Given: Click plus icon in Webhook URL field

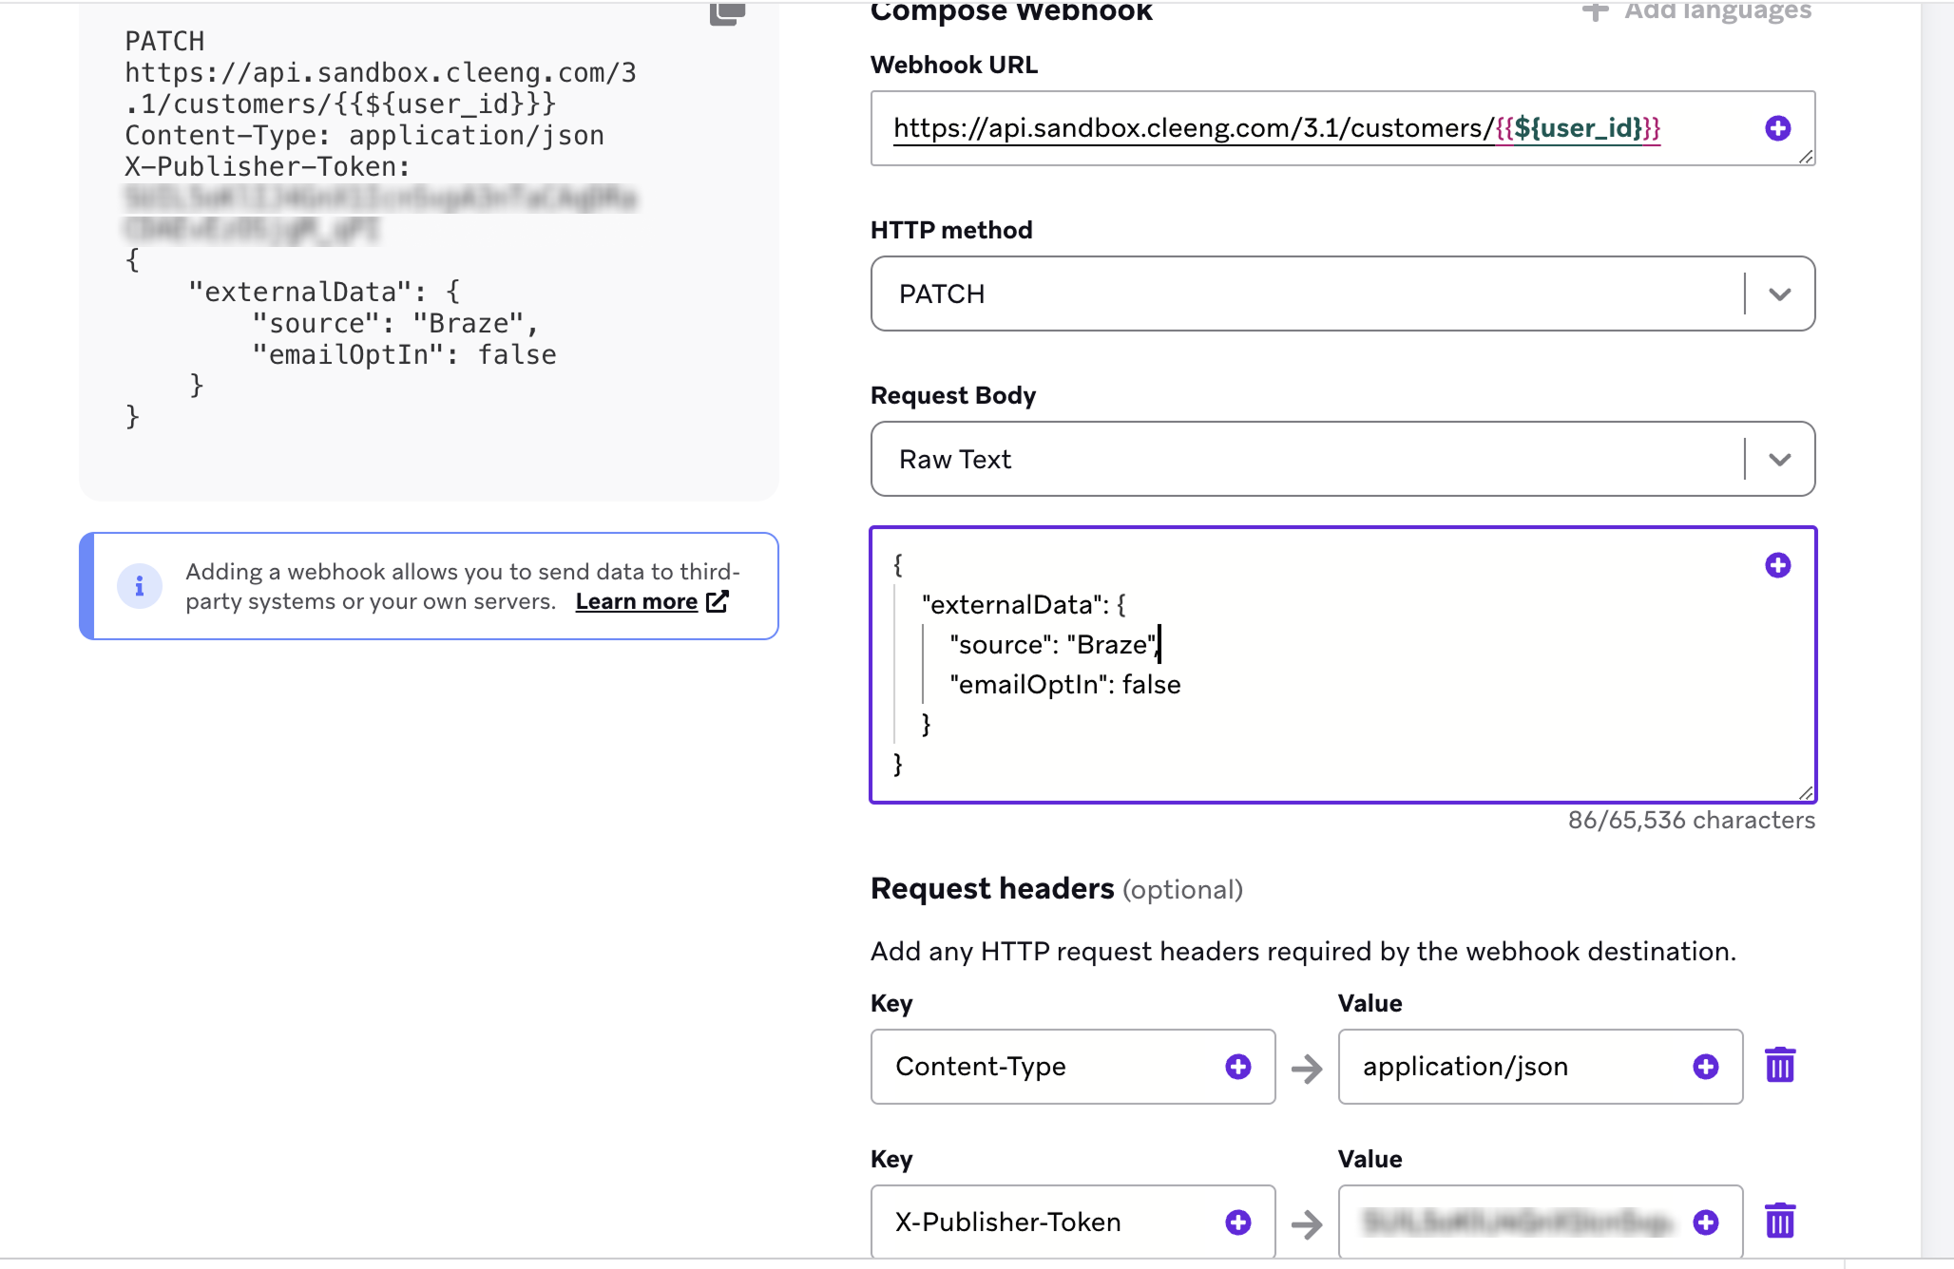Looking at the screenshot, I should [x=1777, y=128].
